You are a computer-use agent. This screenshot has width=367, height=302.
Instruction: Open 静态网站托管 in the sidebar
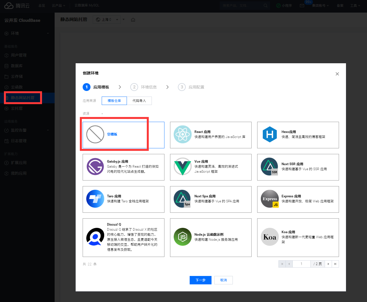pos(27,98)
